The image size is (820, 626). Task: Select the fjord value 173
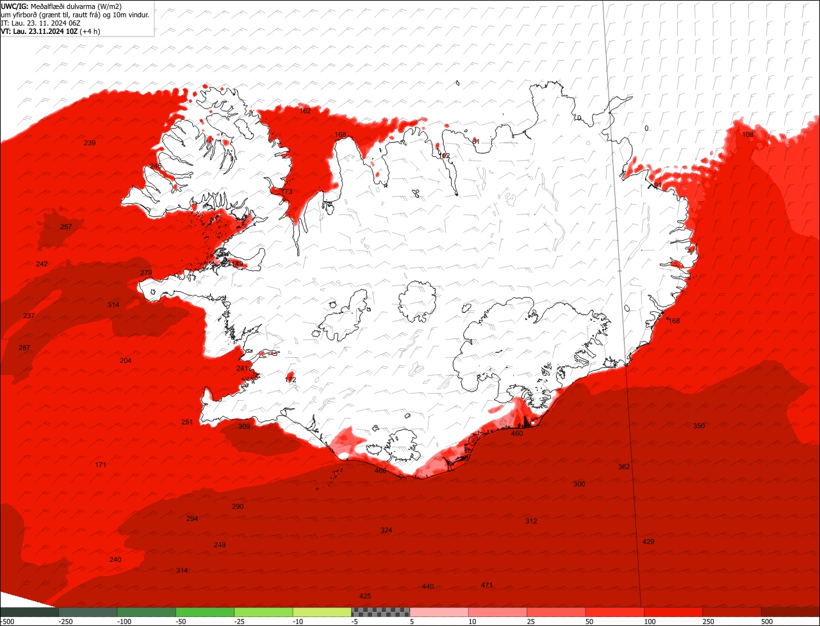(x=286, y=191)
